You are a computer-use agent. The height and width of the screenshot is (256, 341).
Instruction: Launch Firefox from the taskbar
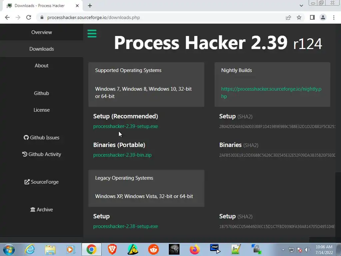point(194,249)
